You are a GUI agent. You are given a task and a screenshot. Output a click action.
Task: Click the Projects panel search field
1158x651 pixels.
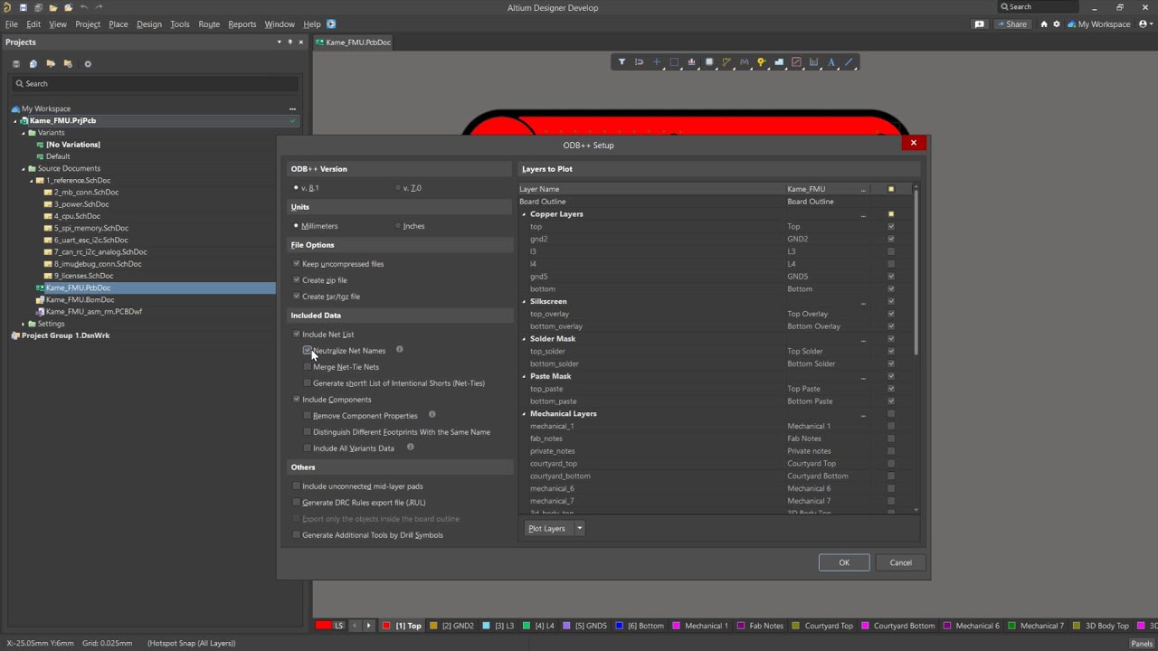156,83
